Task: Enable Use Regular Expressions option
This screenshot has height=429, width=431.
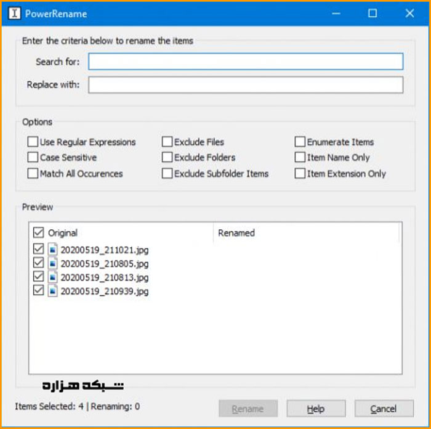Action: [x=33, y=142]
